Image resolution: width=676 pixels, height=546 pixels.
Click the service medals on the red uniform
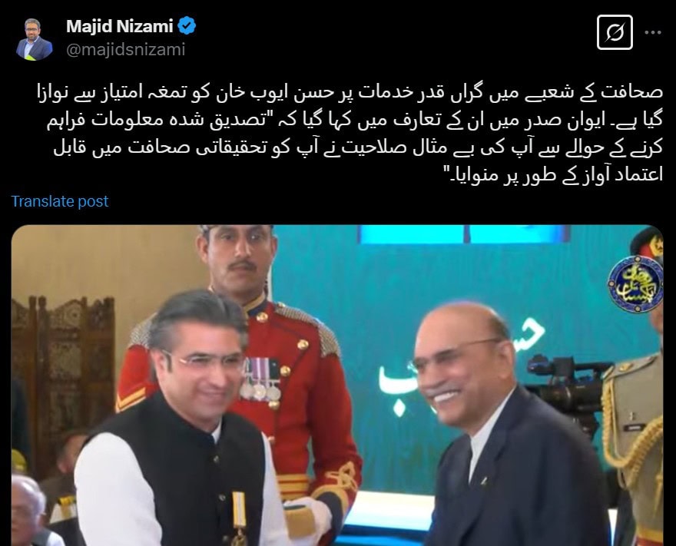260,379
